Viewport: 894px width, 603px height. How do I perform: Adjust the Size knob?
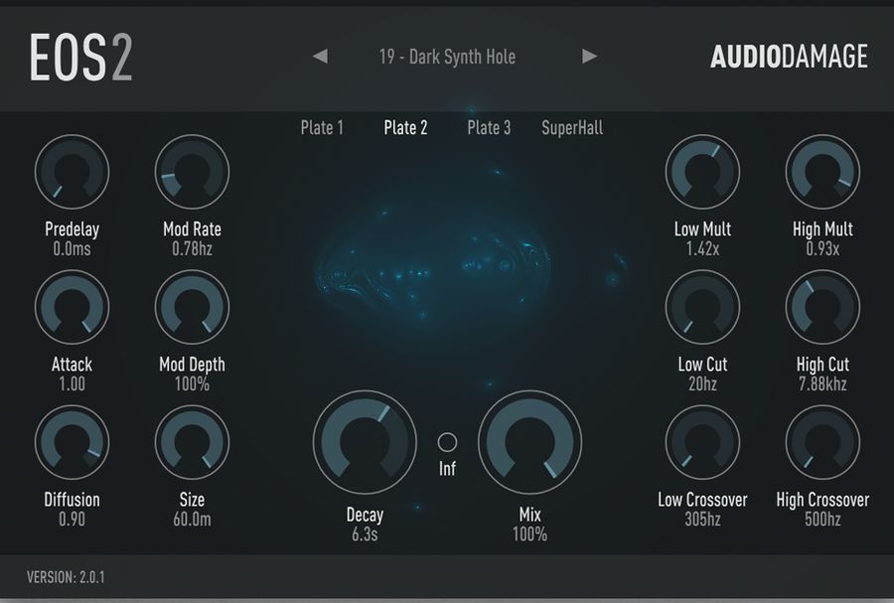[192, 442]
